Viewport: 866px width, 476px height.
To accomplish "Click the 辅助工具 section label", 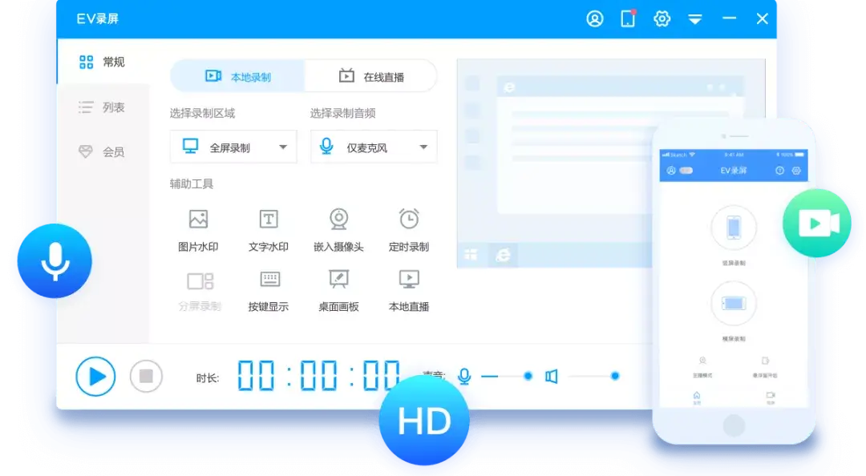I will point(191,184).
